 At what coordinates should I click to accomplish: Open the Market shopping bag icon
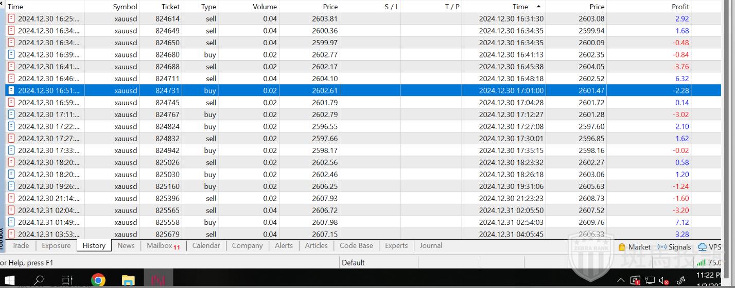622,247
